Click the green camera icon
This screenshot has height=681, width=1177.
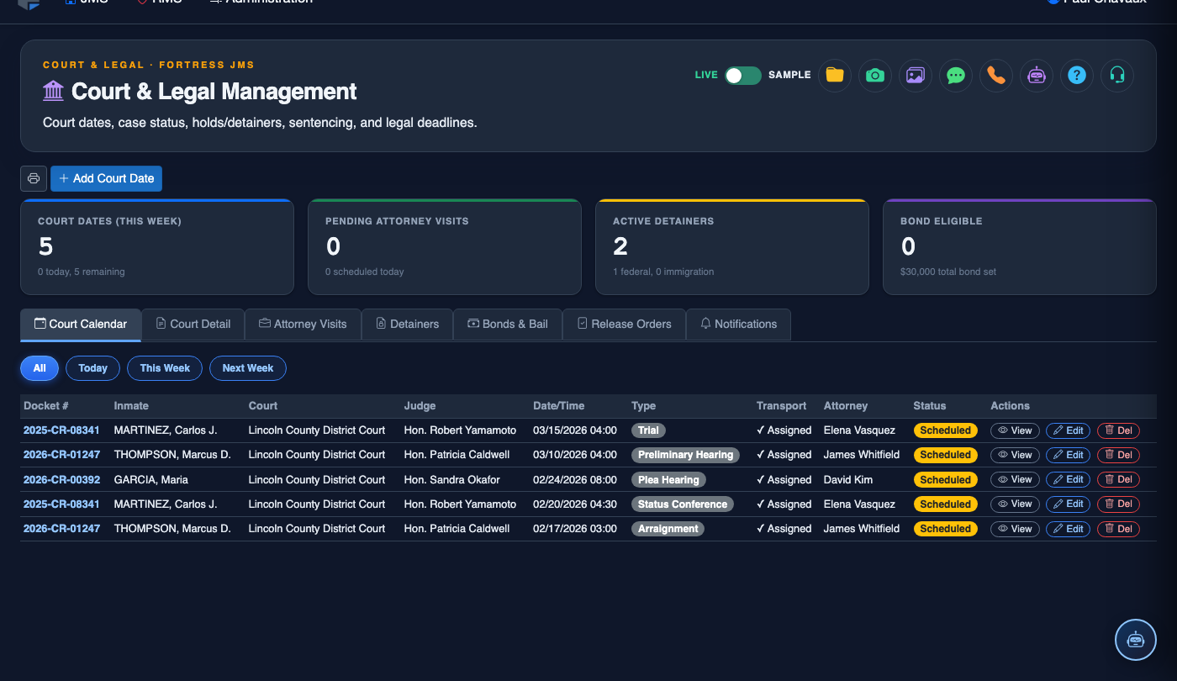(x=875, y=76)
